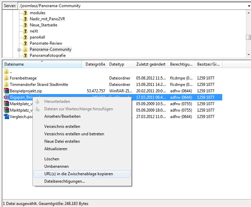Sort by the "Zuletzt geändert" column header
Screen dimensions: 251x207
pos(151,64)
